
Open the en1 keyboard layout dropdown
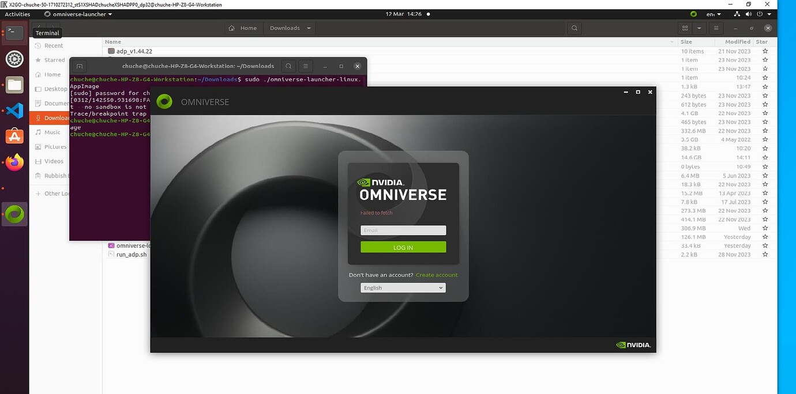[x=711, y=14]
